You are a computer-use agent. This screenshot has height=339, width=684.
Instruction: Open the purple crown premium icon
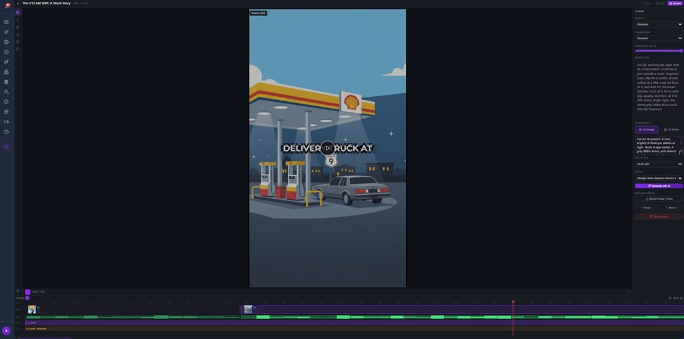click(x=6, y=147)
